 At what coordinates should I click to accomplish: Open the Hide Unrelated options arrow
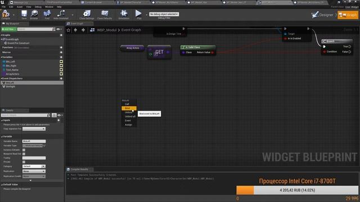click(x=73, y=15)
